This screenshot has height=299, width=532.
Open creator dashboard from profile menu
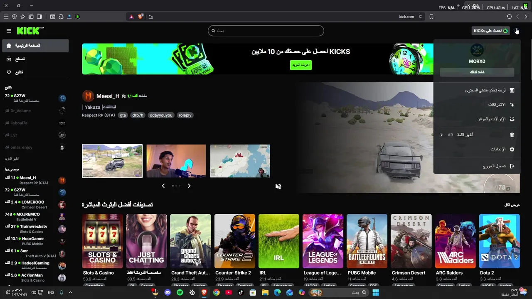[477, 90]
